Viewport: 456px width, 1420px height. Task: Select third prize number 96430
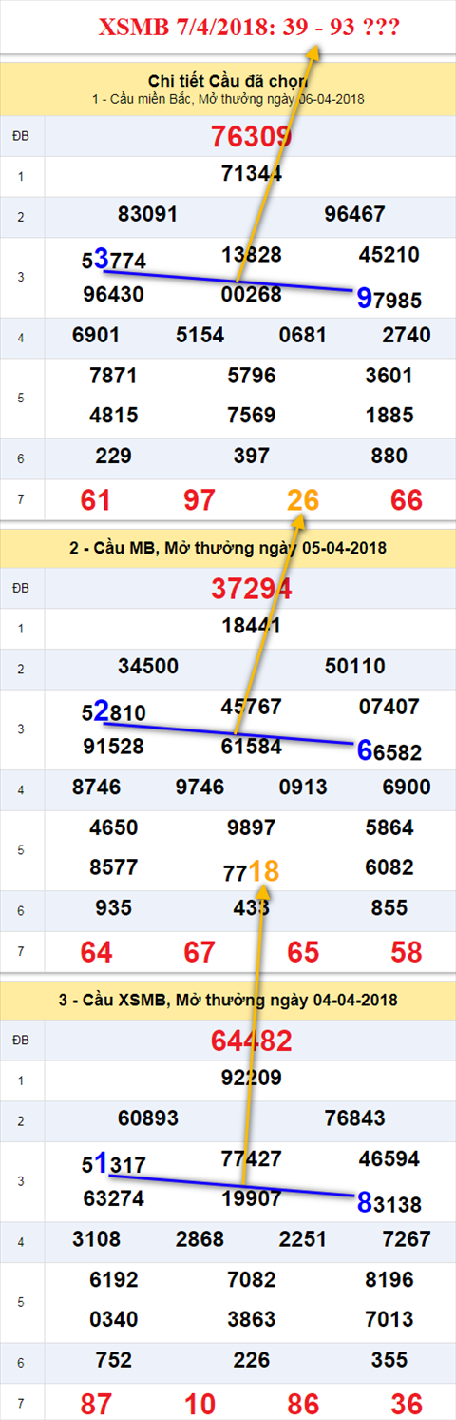114,295
